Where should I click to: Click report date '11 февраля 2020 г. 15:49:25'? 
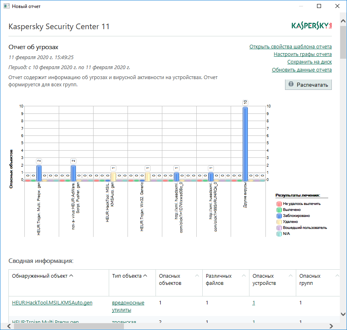click(x=41, y=57)
